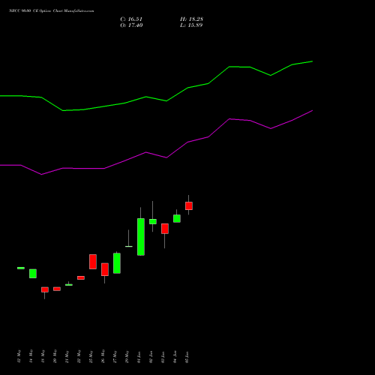The image size is (375, 375).
Task: Select the 20 May date label
Action: point(55,356)
